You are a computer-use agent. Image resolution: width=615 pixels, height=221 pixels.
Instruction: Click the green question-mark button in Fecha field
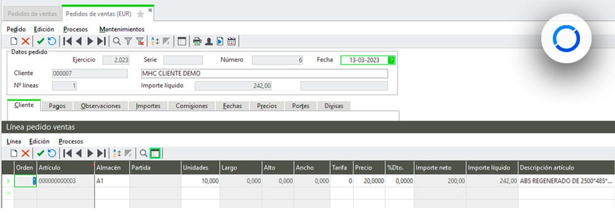(391, 60)
